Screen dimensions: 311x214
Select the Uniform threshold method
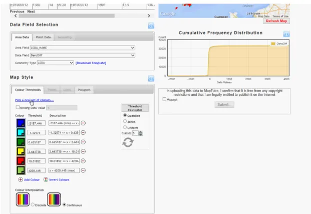coord(125,127)
